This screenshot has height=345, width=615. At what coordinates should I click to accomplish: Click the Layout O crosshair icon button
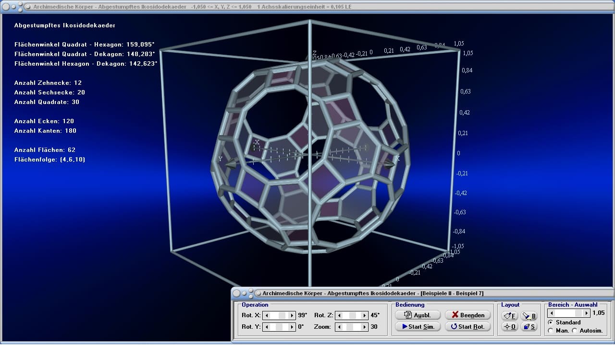click(x=510, y=327)
